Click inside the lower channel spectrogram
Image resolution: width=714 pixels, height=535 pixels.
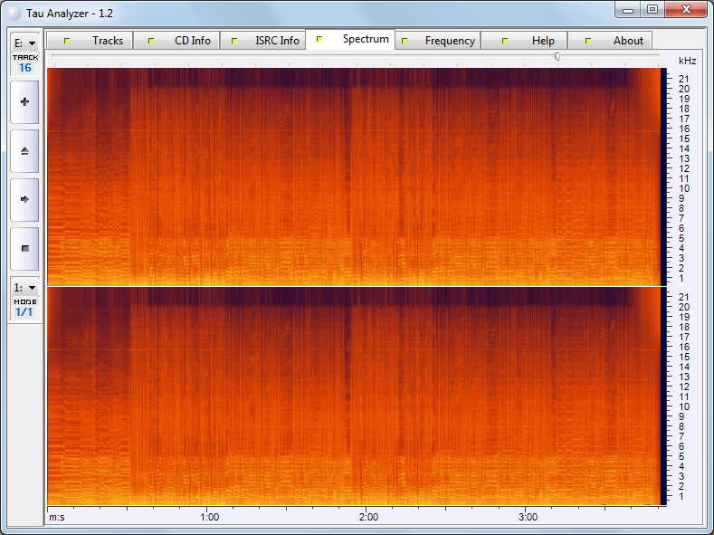pyautogui.click(x=353, y=396)
